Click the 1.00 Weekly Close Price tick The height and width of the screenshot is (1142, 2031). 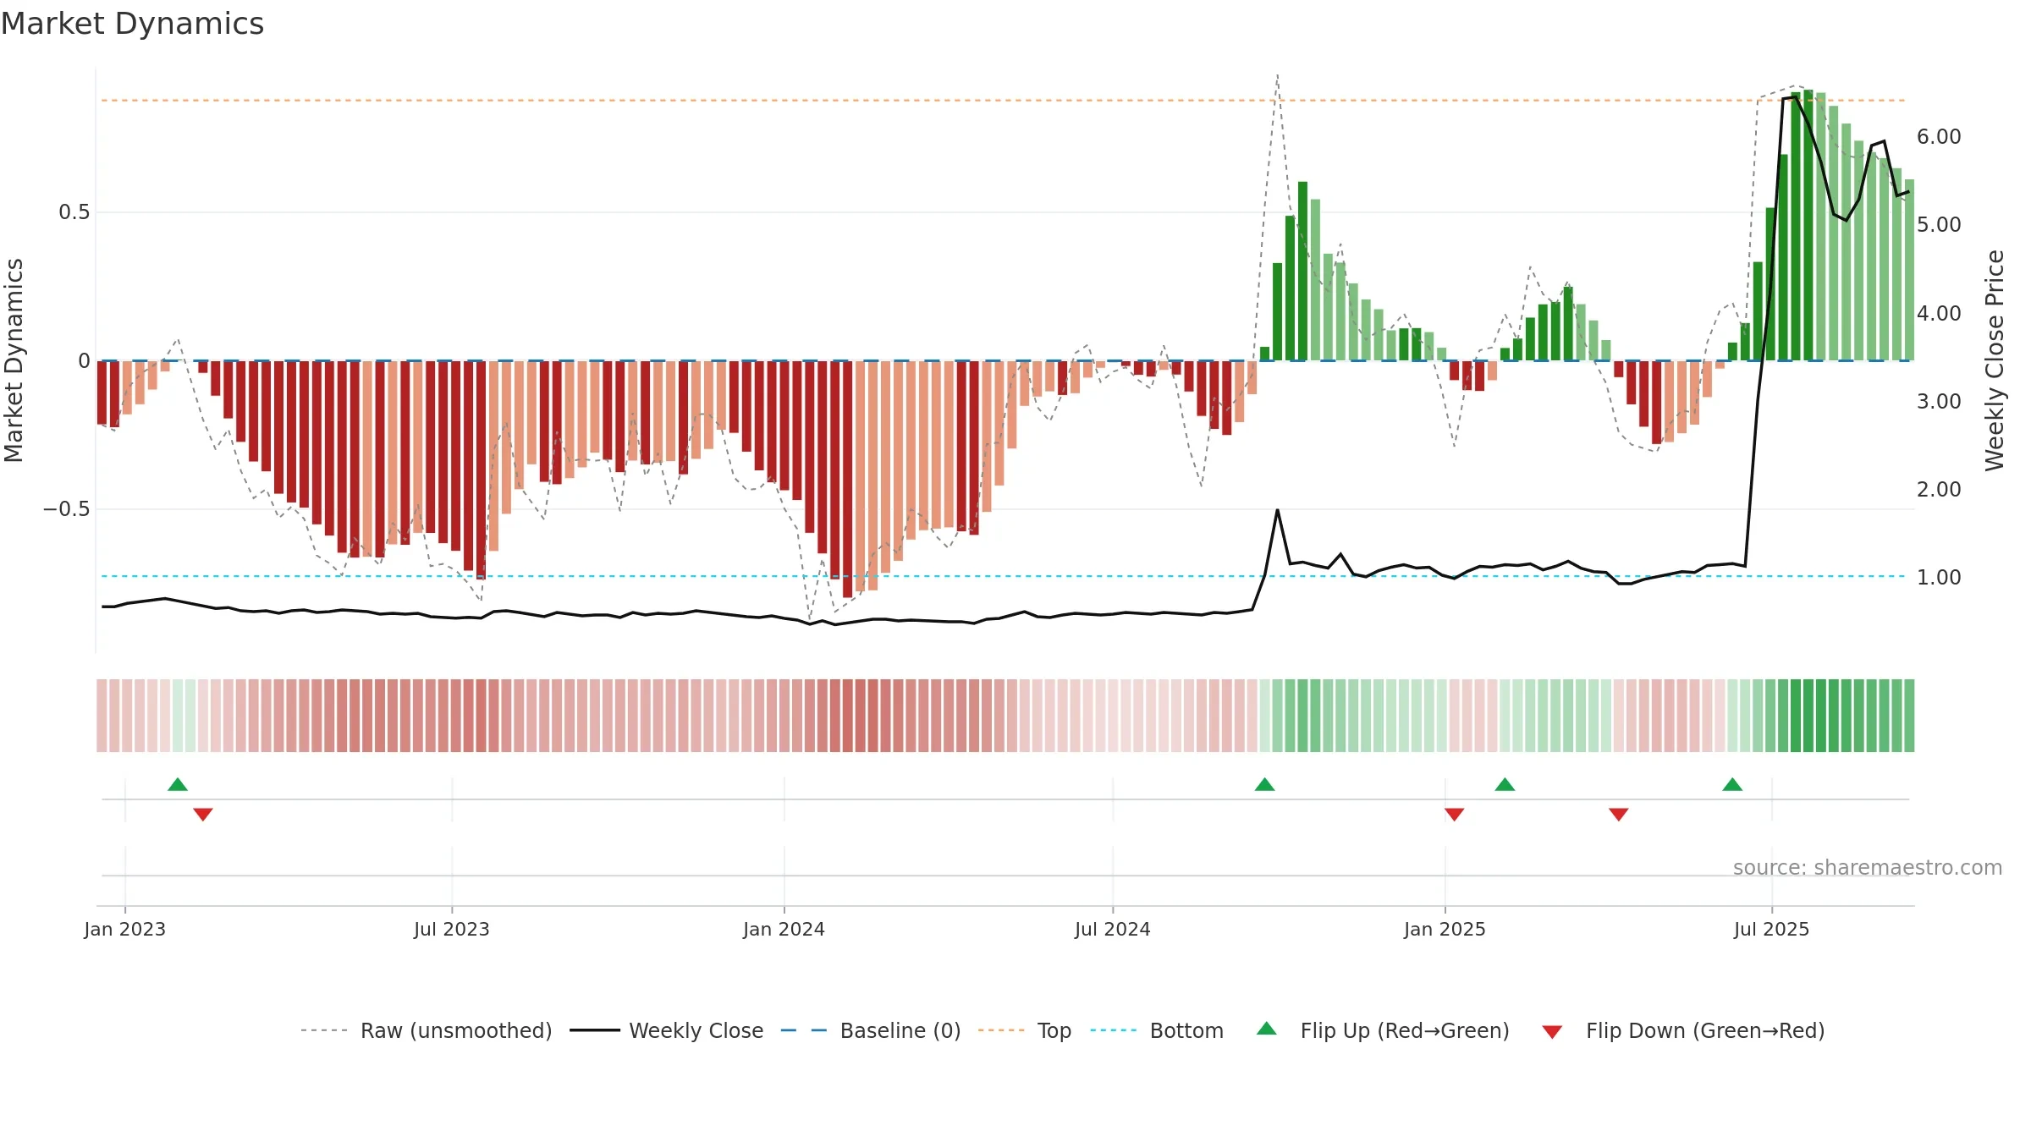coord(1939,578)
